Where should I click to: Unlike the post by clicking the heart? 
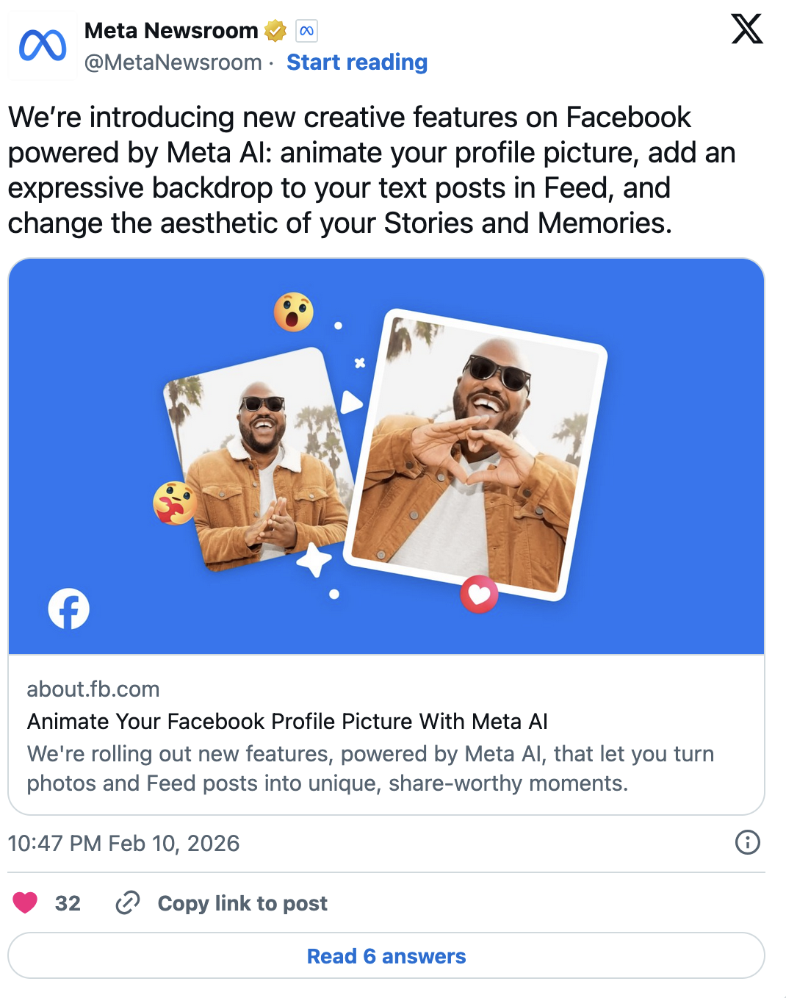(26, 903)
